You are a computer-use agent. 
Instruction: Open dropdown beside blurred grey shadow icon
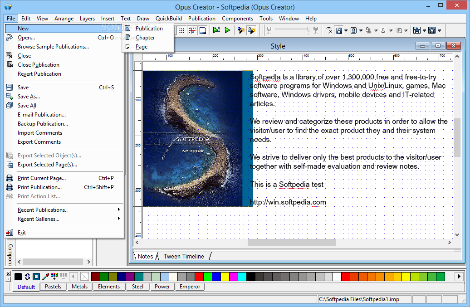406,30
